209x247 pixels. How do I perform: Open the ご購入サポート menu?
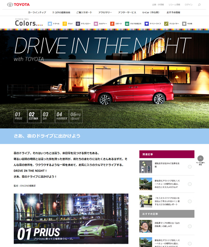click(84, 13)
